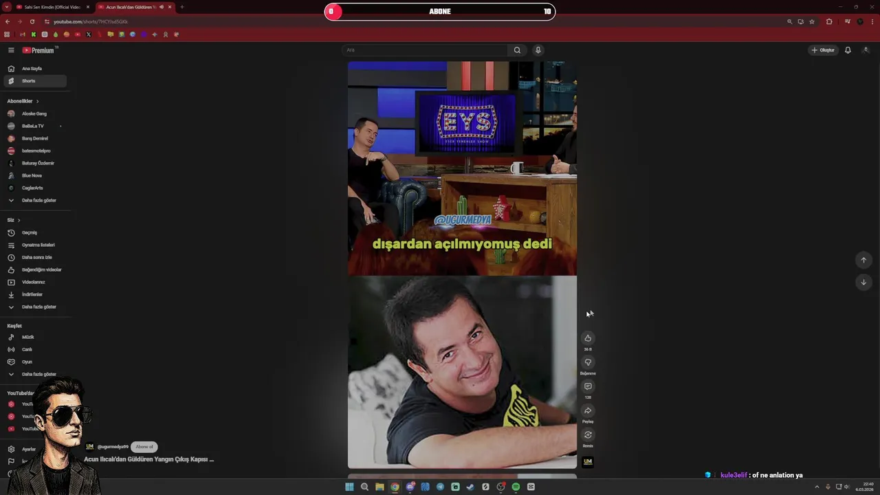Open the CaglarArts channel
Viewport: 880px width, 495px height.
[x=34, y=188]
